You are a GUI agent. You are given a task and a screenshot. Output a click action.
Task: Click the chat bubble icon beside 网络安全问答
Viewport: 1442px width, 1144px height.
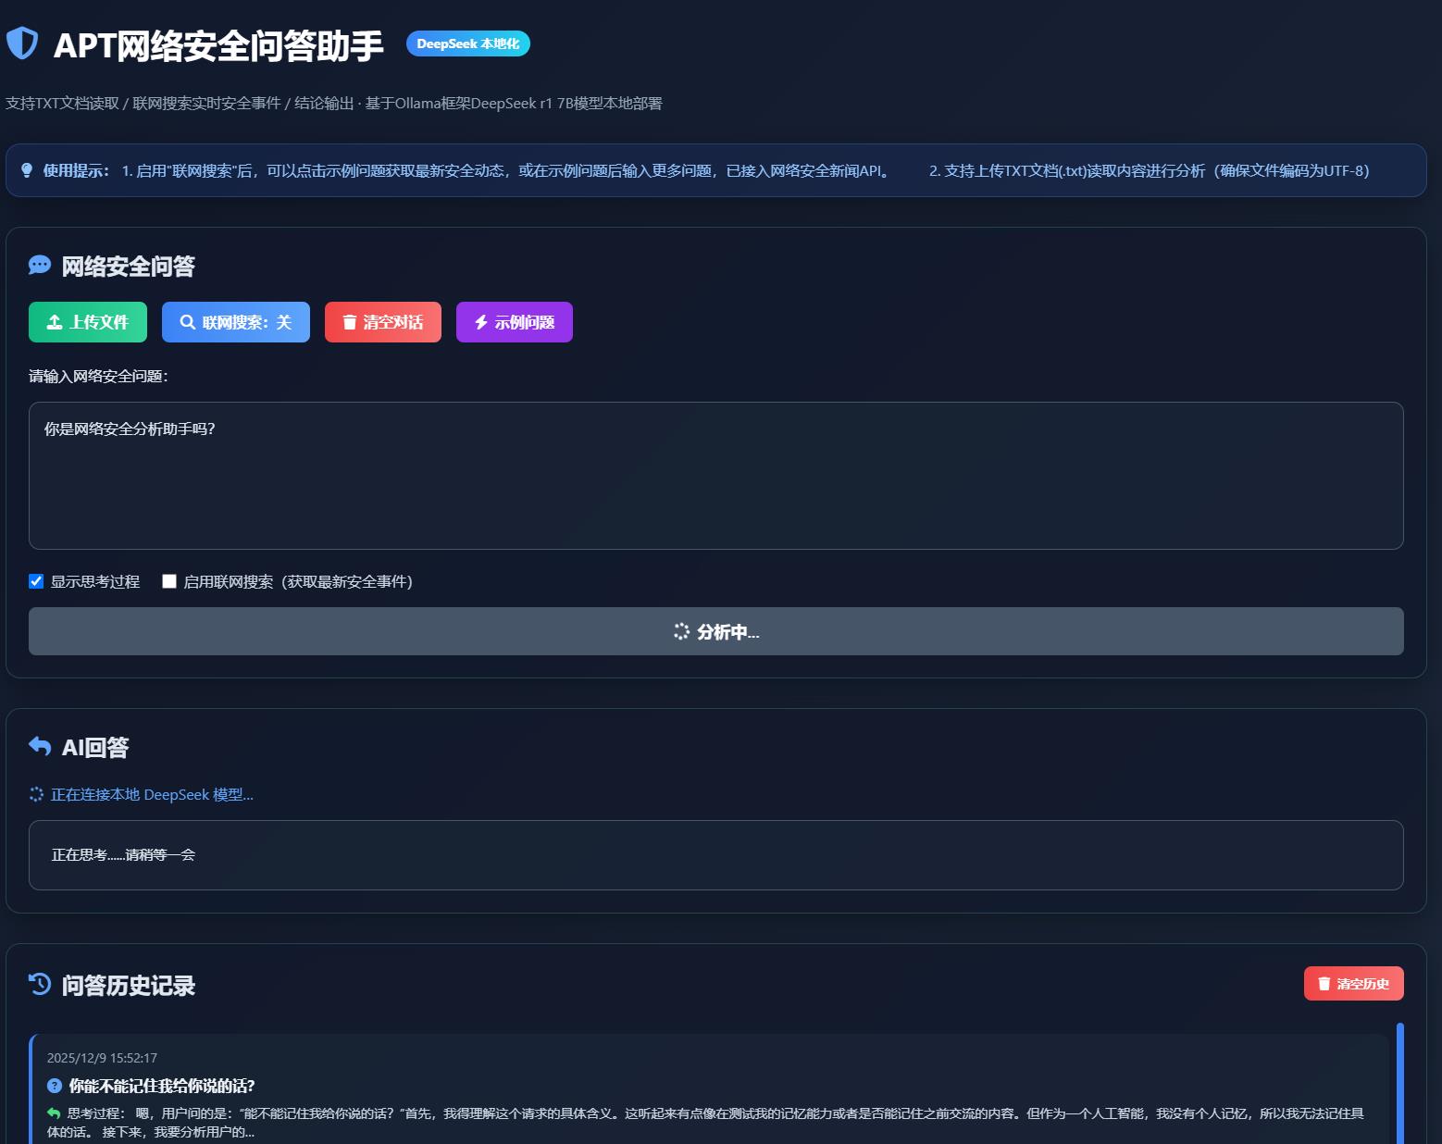(40, 266)
